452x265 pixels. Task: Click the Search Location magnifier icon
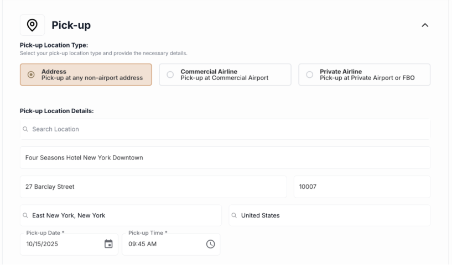[25, 129]
